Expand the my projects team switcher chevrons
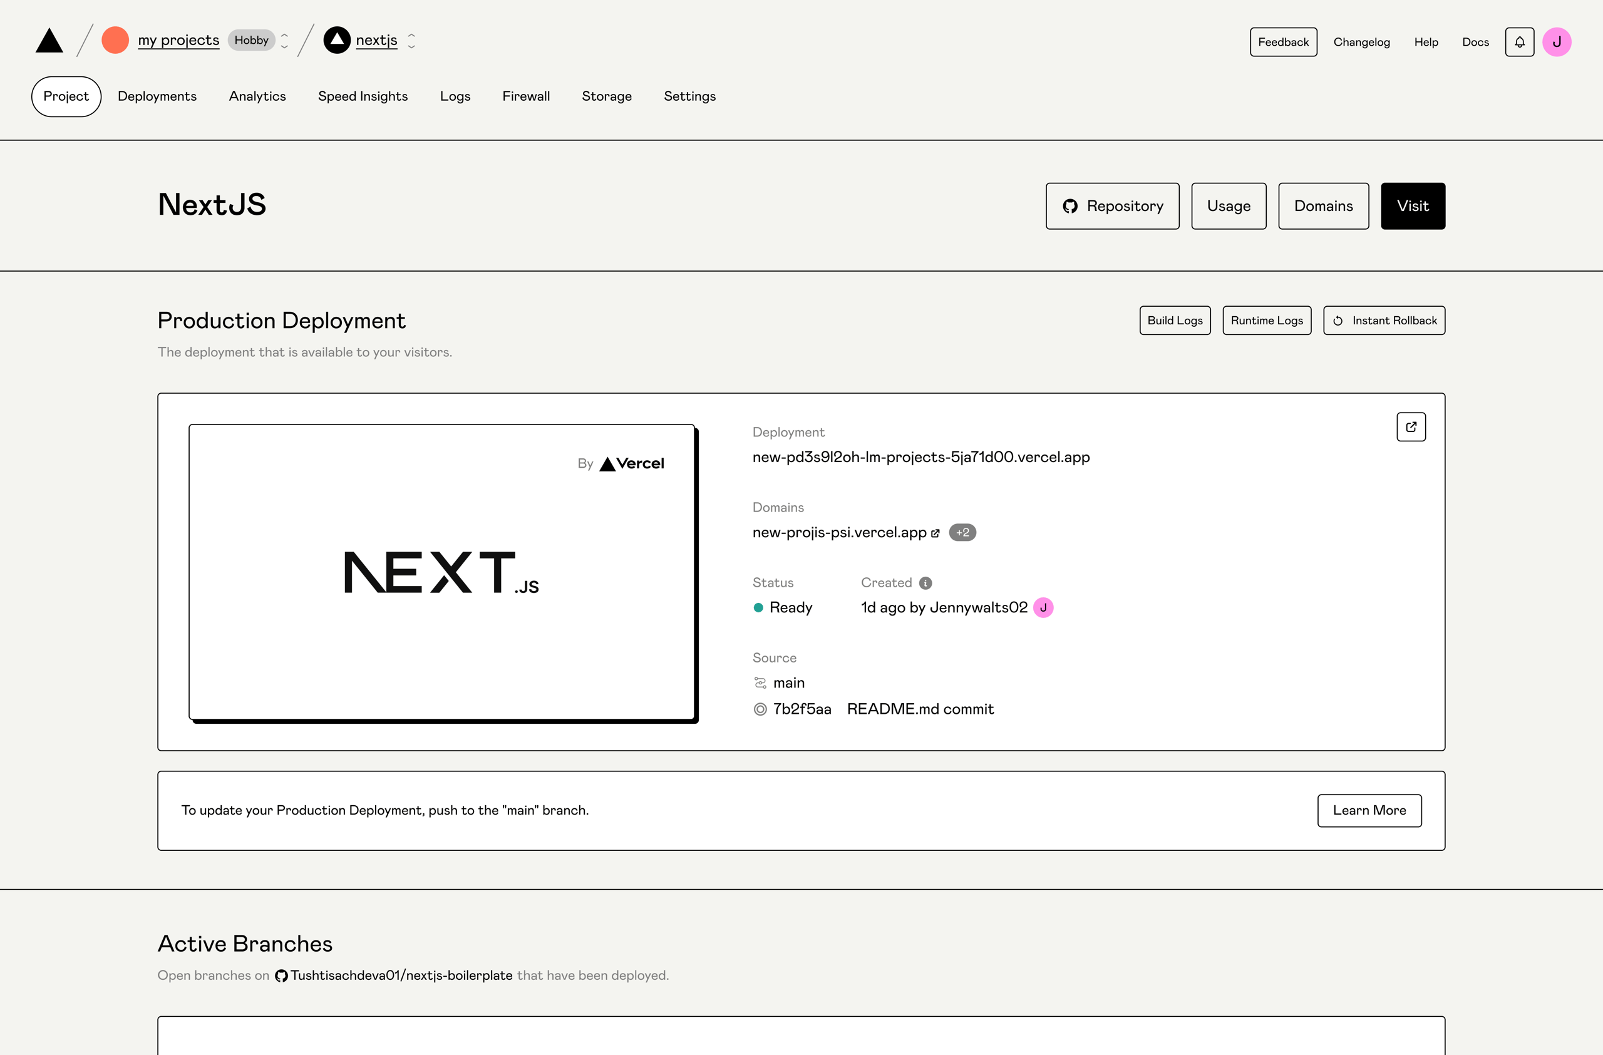This screenshot has height=1055, width=1603. [284, 41]
